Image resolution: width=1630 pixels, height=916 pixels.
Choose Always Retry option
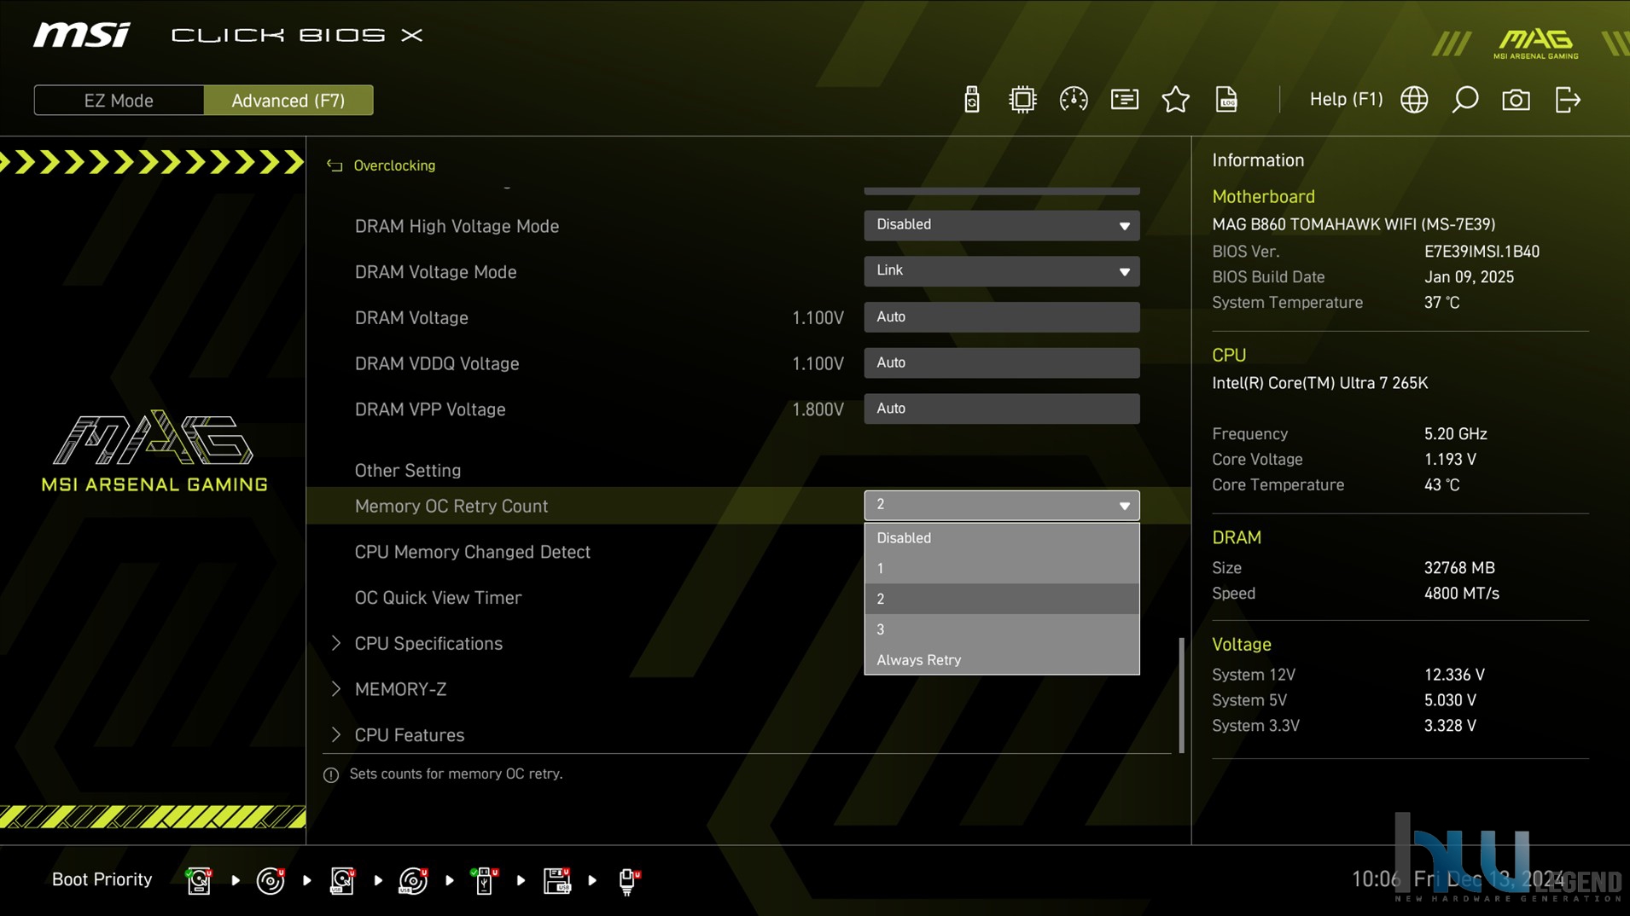click(x=1001, y=660)
